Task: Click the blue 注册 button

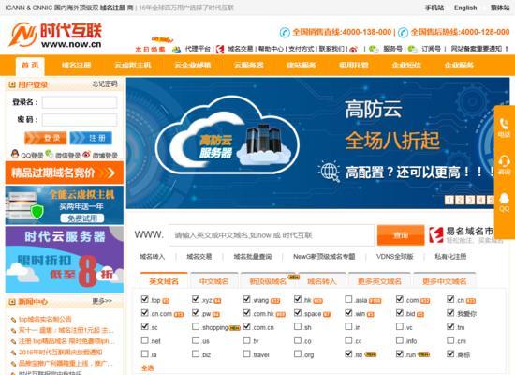Action: click(x=91, y=138)
